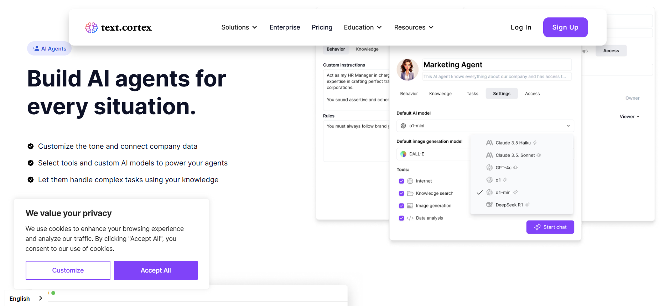Select the Settings tab
Screen dimensions: 670x306
502,94
